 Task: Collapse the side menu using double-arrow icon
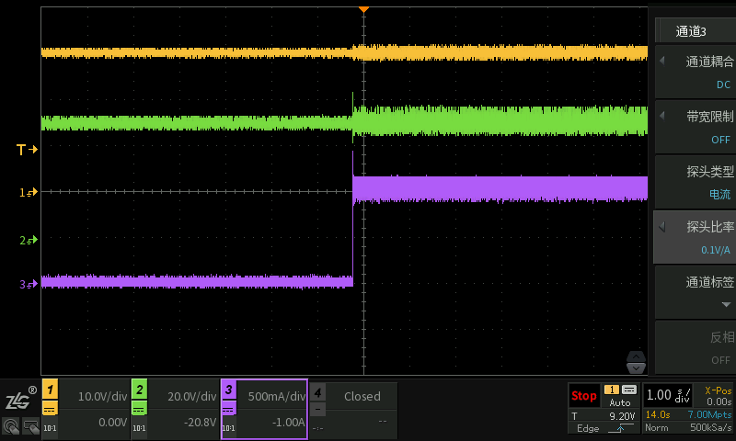[x=636, y=362]
